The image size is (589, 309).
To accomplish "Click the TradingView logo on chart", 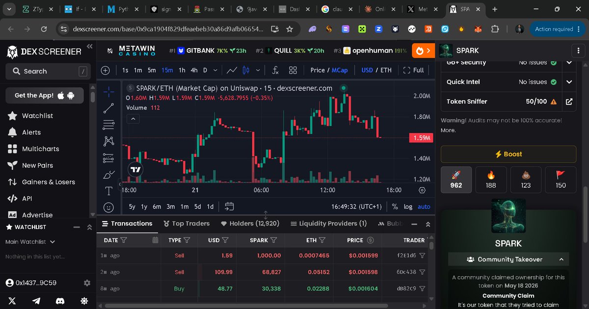I will click(x=135, y=170).
